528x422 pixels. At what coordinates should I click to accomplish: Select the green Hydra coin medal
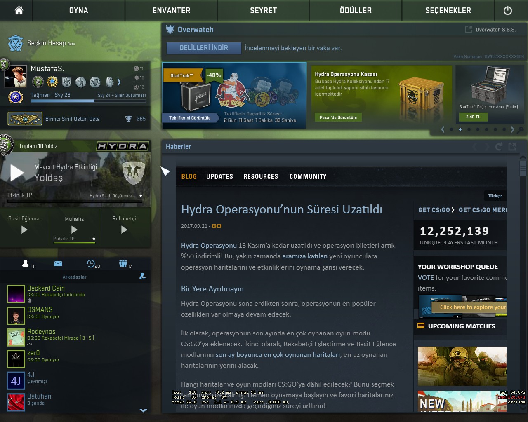(38, 82)
